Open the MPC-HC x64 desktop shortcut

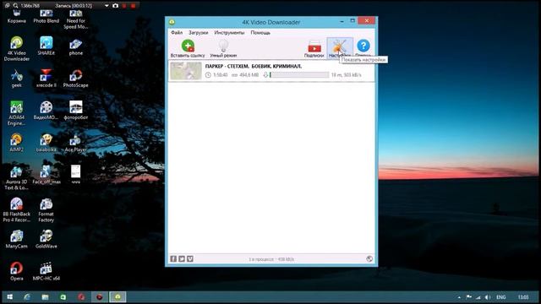point(46,271)
